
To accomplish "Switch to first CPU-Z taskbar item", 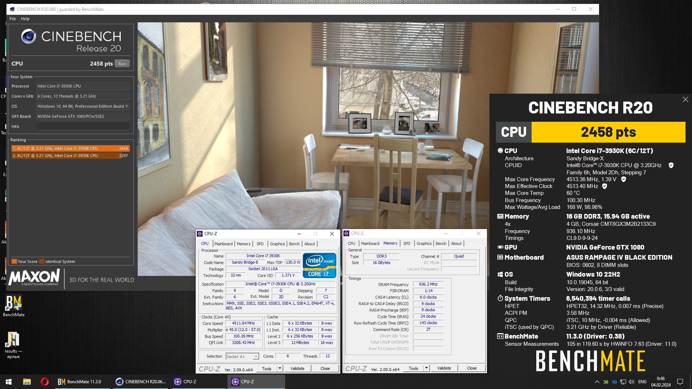I will (198, 382).
